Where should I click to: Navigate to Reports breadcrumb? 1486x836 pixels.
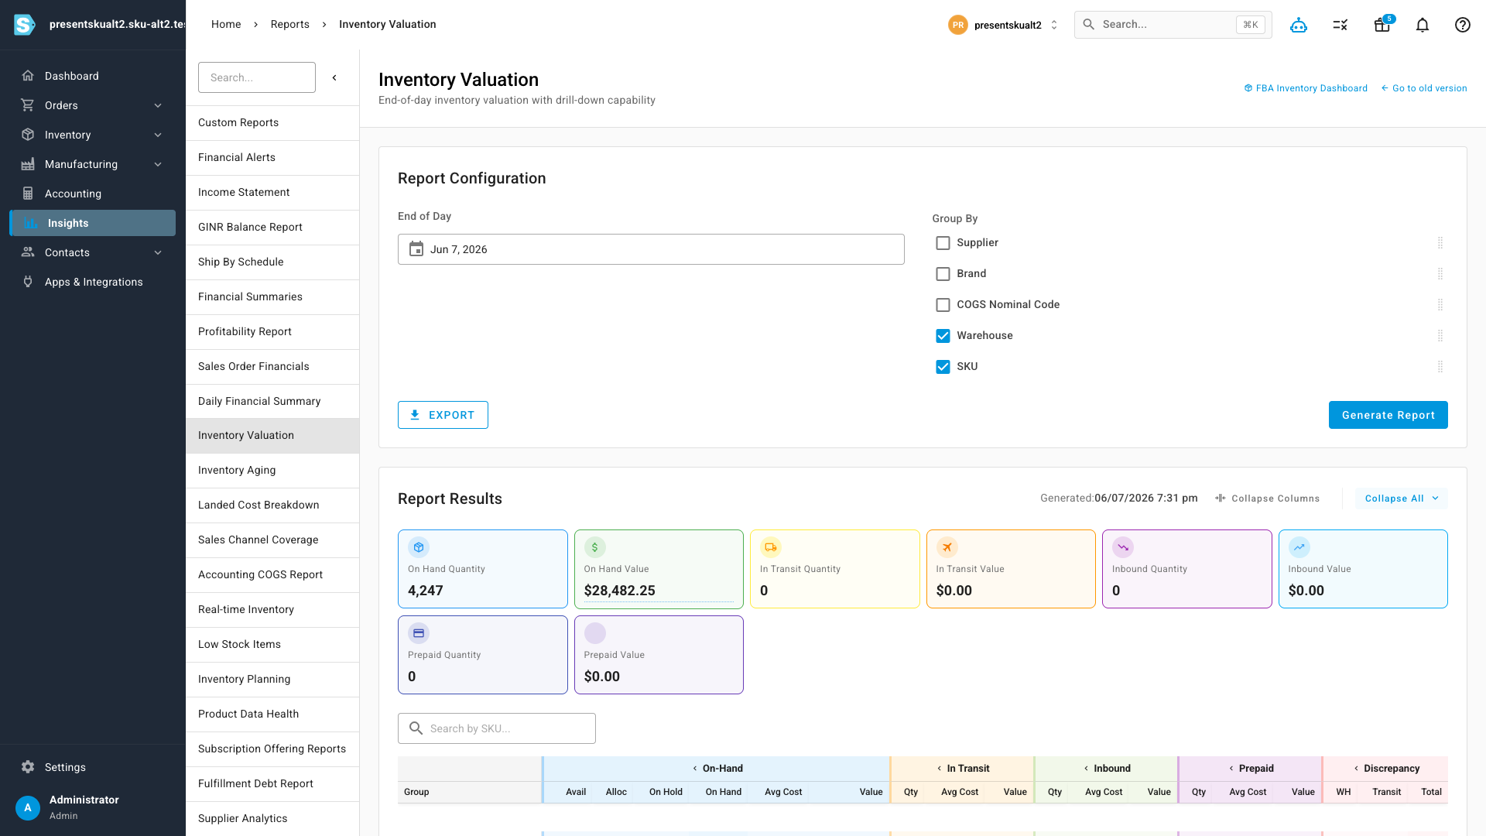pyautogui.click(x=289, y=25)
